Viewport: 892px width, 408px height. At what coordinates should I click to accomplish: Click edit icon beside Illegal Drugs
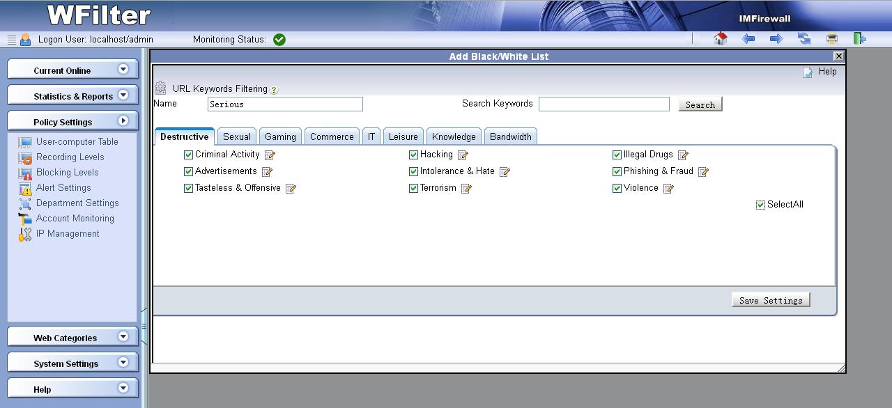coord(683,155)
